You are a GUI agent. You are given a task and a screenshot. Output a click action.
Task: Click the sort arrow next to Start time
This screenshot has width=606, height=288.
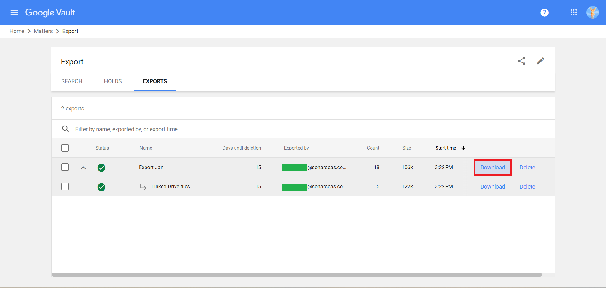pos(463,148)
